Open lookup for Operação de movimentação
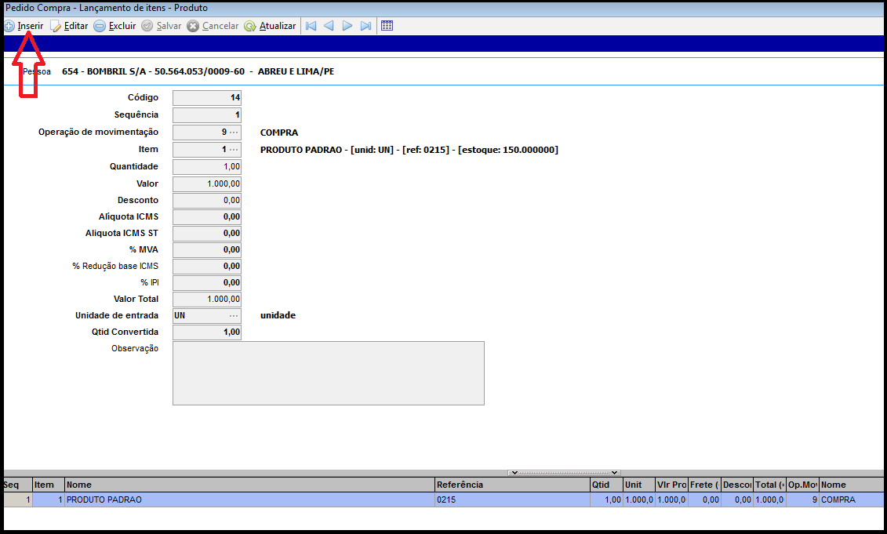Viewport: 887px width, 534px height. point(234,133)
